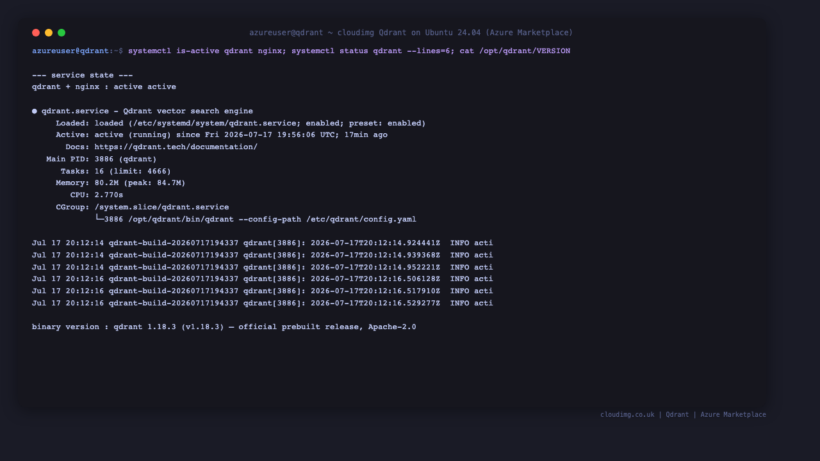
Task: Click 'qdrant.service - Qdrant vector search engine'
Action: click(x=147, y=111)
